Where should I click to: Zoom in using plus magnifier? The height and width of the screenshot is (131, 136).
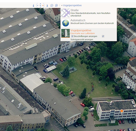56,5
